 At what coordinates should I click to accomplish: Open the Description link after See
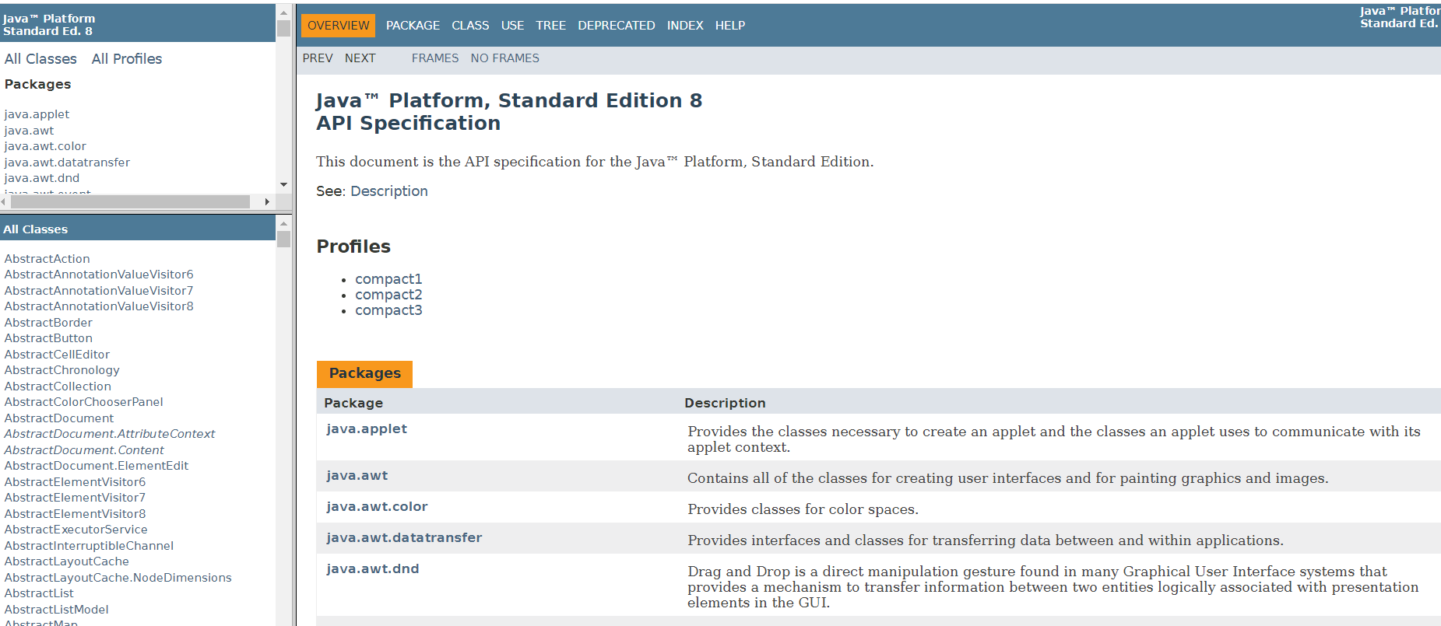coord(389,191)
